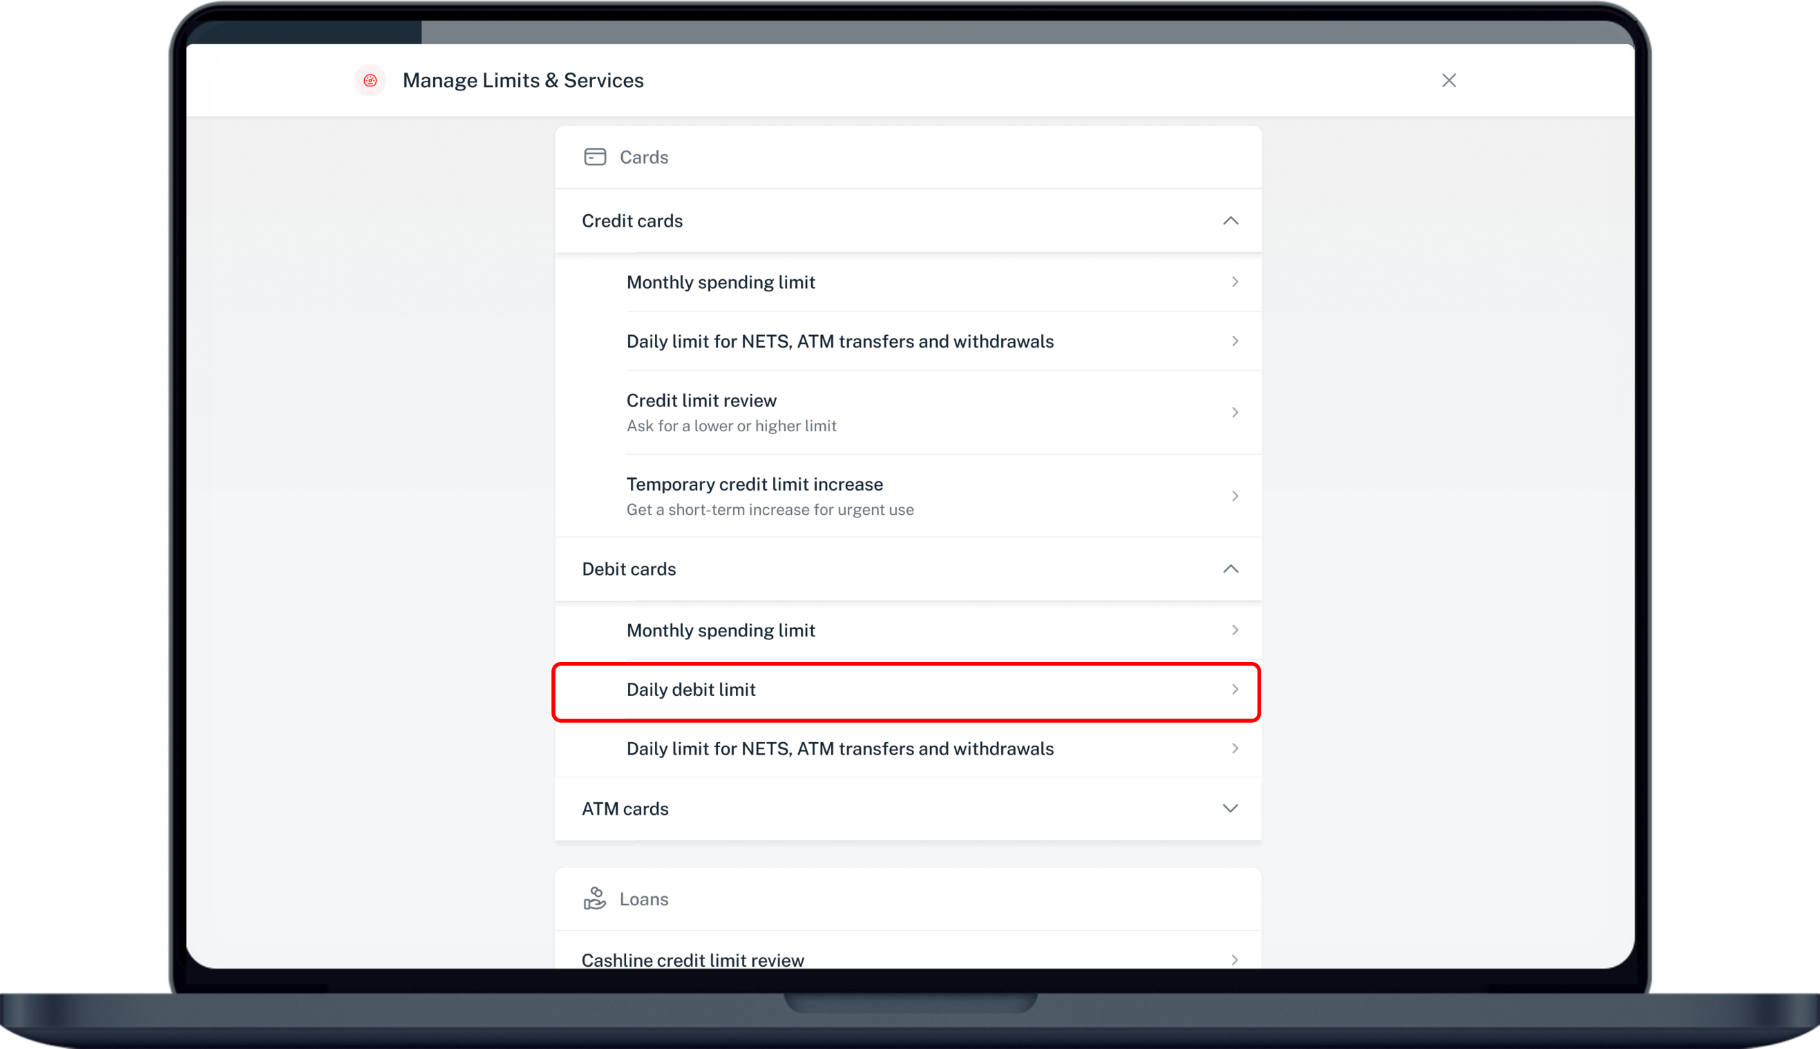Click the Loans hand-coin icon
This screenshot has height=1049, width=1820.
click(x=594, y=898)
